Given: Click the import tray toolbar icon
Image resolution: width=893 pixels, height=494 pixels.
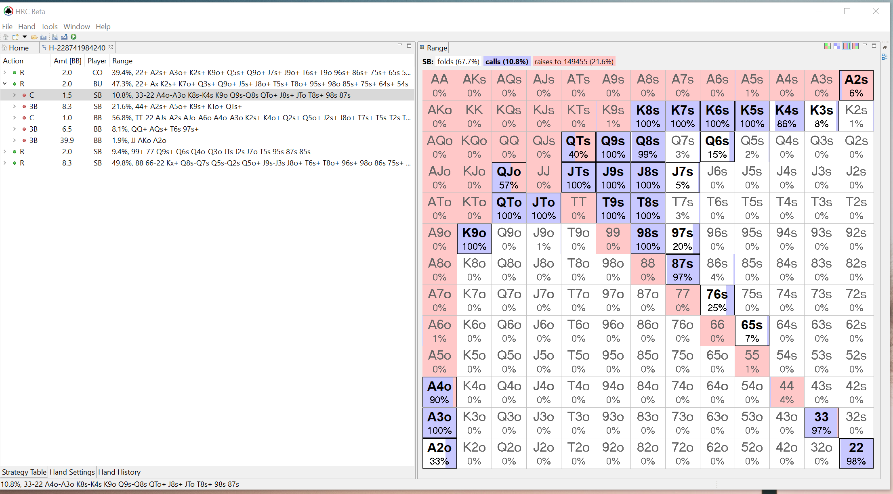Looking at the screenshot, I should (x=44, y=37).
